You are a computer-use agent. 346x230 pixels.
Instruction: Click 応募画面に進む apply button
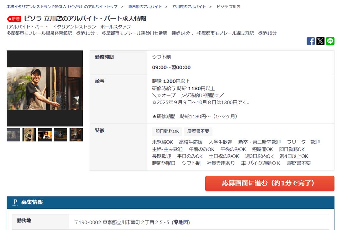(270, 183)
